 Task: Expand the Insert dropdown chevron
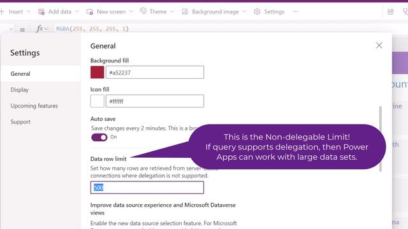(28, 11)
